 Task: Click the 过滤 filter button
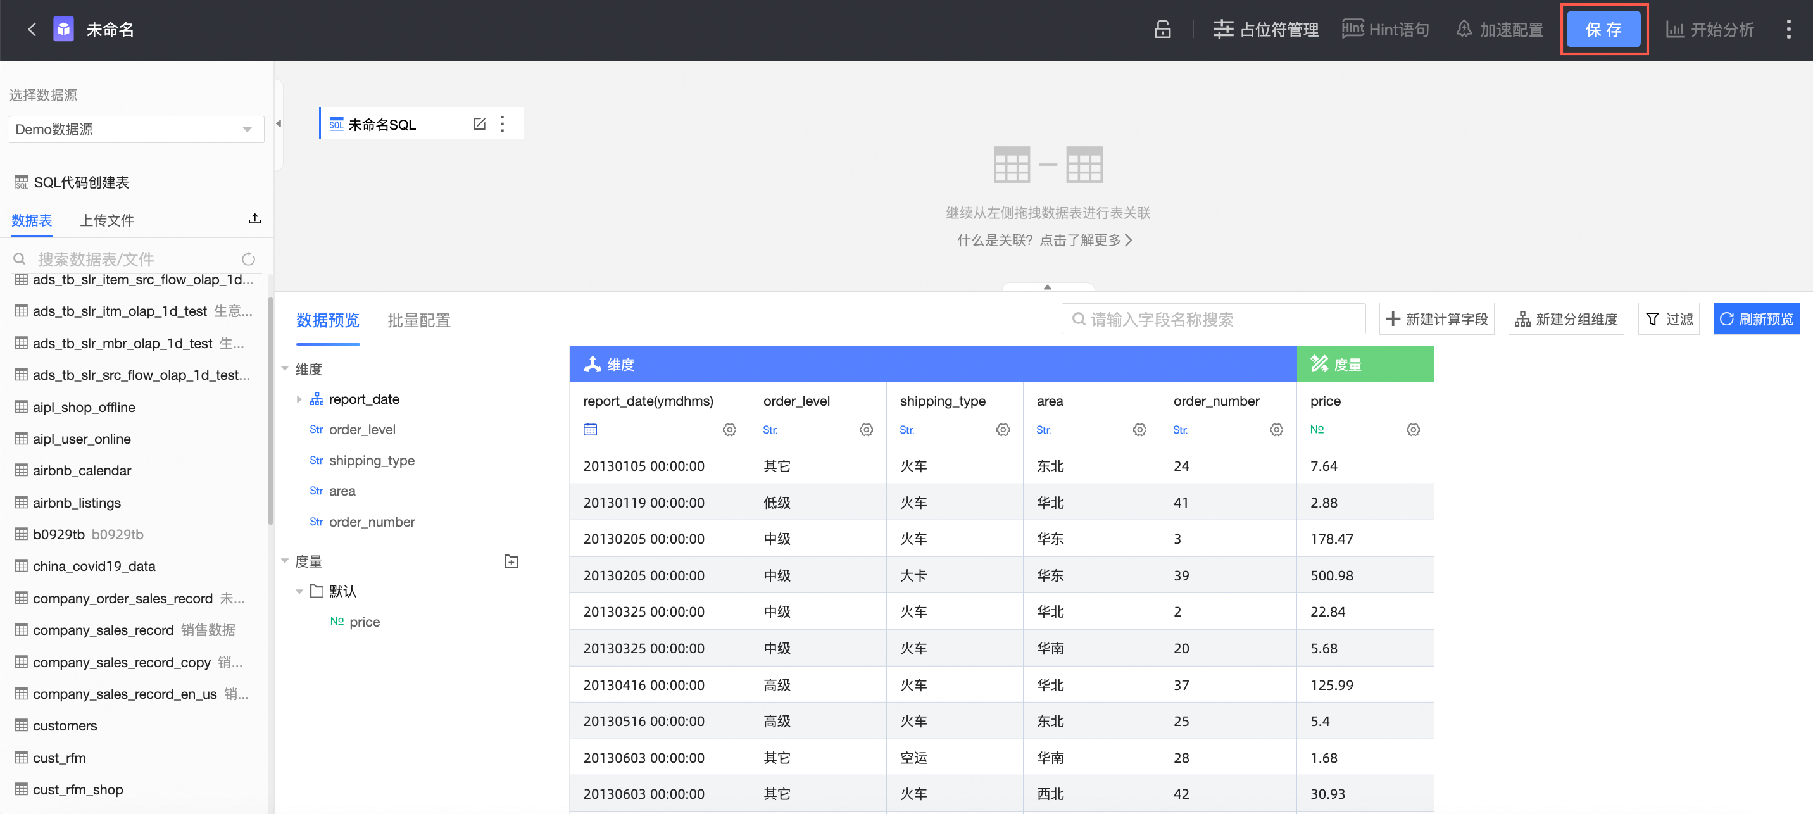1669,320
